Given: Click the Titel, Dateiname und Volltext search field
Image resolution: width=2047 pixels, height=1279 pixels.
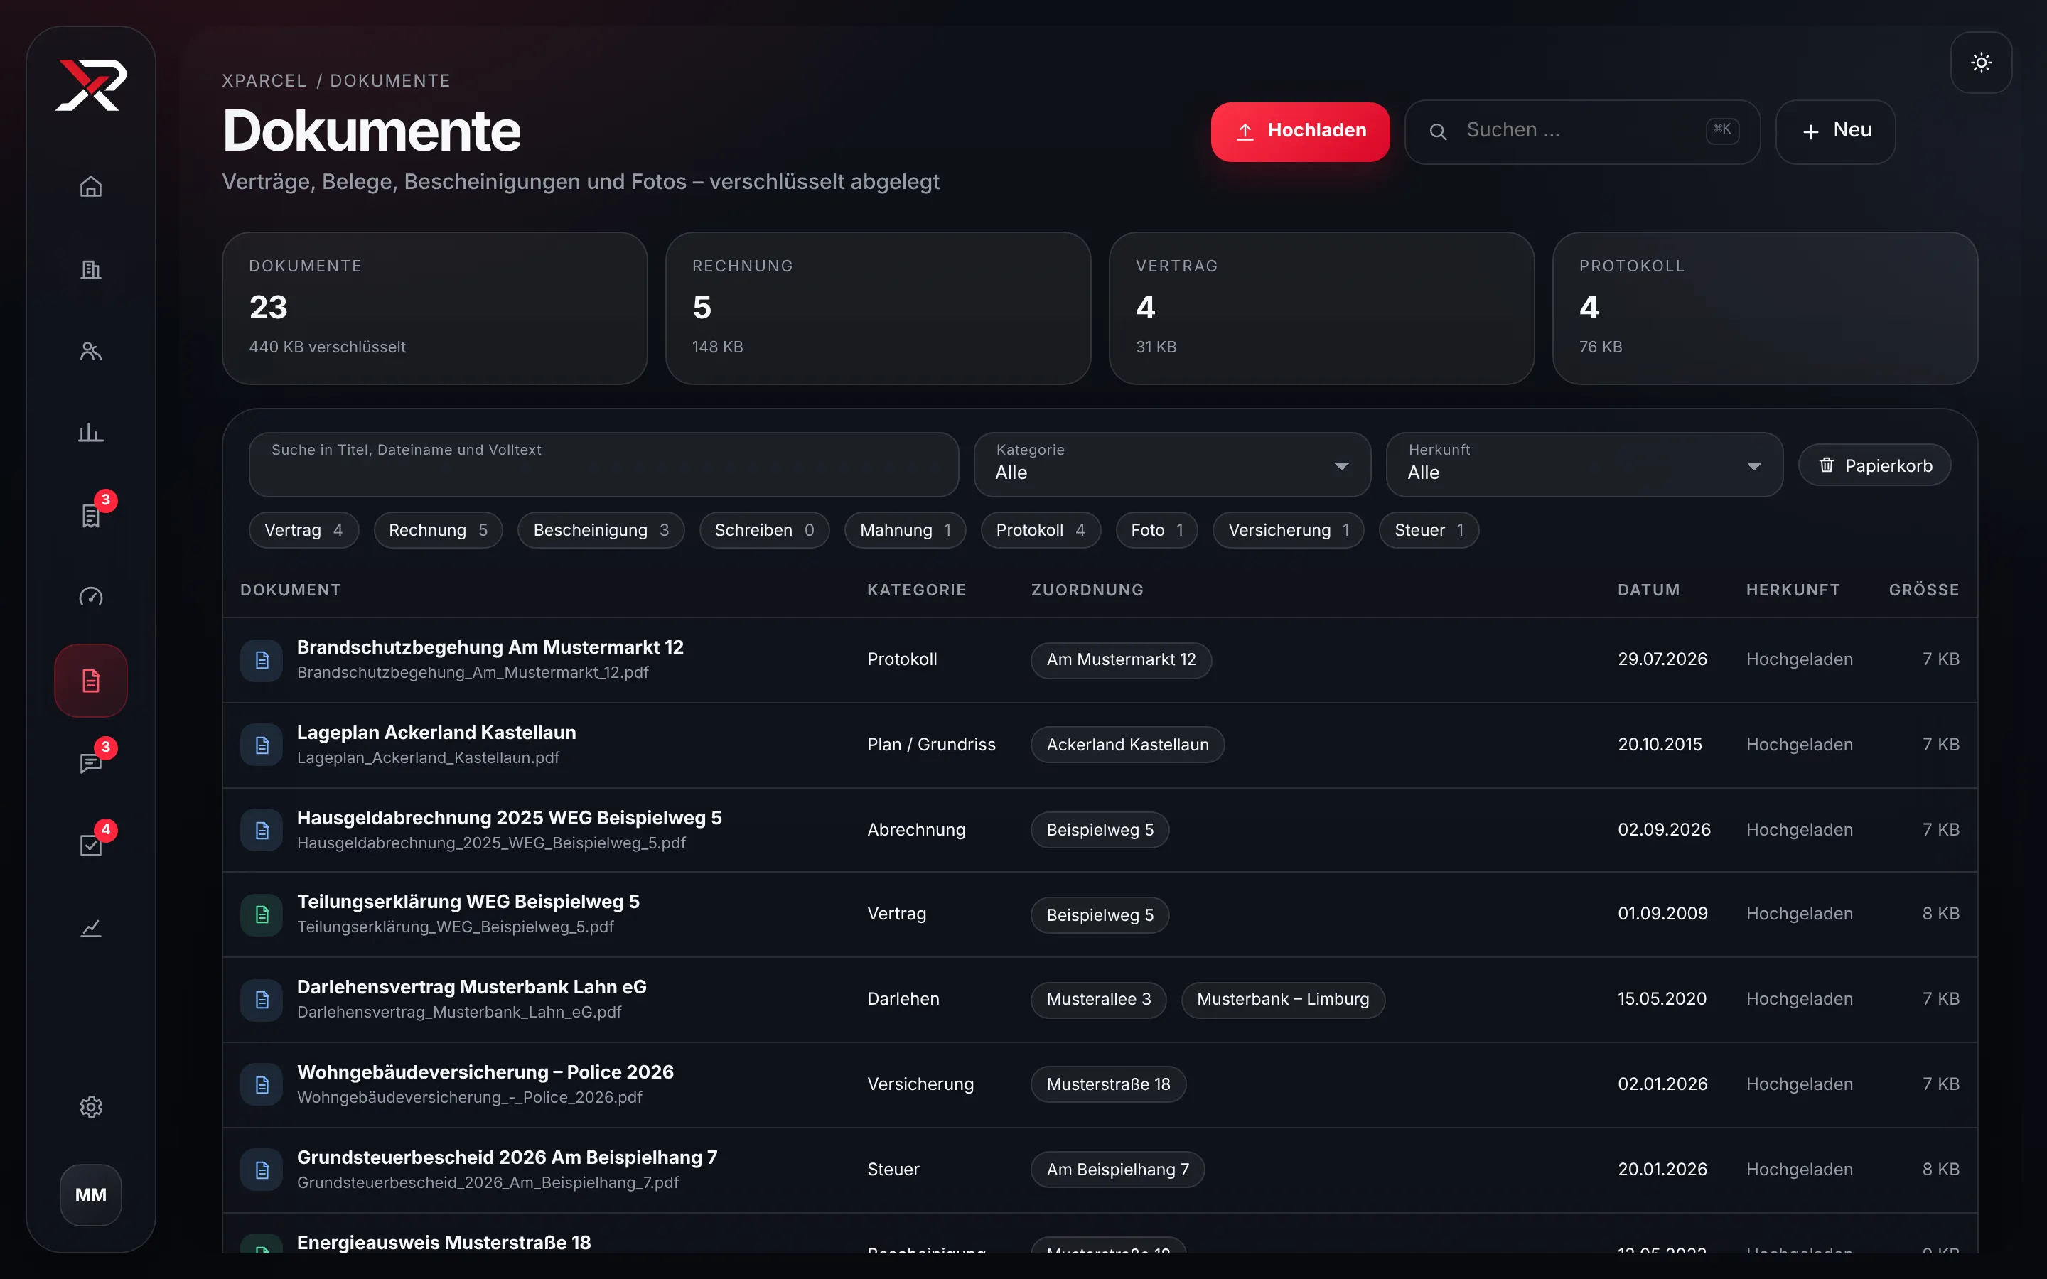Looking at the screenshot, I should tap(603, 465).
